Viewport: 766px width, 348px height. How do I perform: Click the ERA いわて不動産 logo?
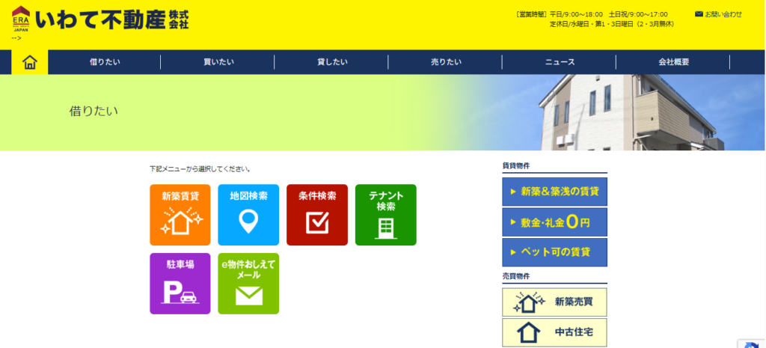[101, 20]
